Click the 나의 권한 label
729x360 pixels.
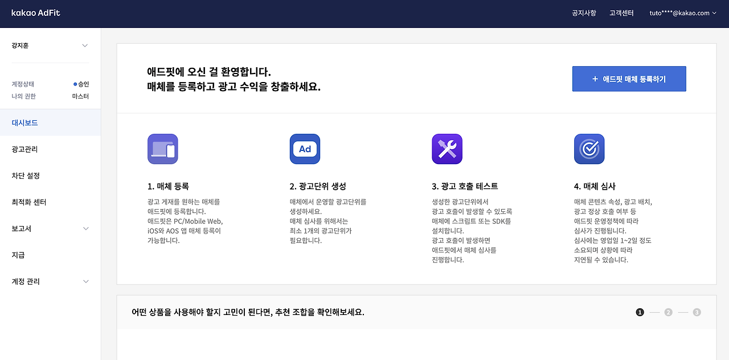(x=24, y=96)
